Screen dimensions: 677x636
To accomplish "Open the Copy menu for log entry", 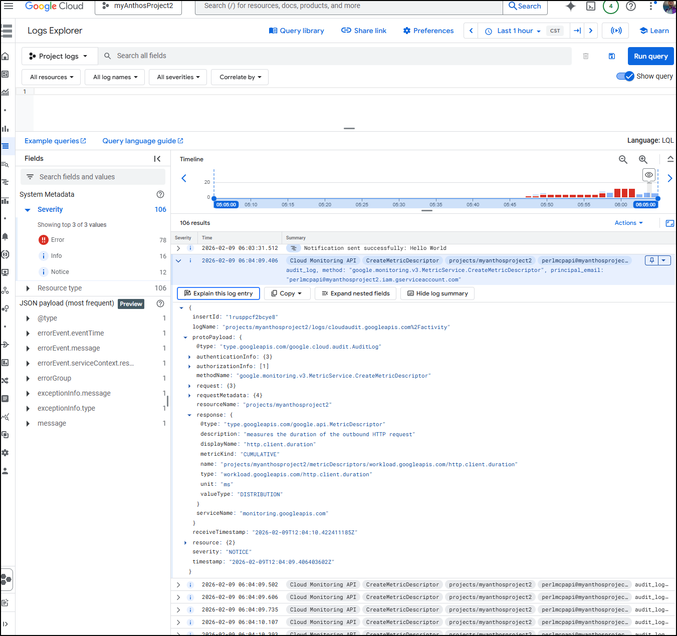I will pos(287,293).
